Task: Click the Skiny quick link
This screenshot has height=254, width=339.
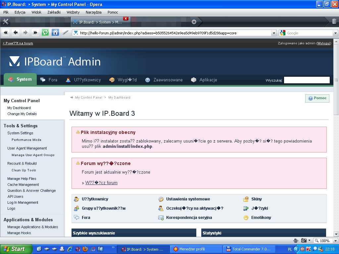Action: (256, 199)
